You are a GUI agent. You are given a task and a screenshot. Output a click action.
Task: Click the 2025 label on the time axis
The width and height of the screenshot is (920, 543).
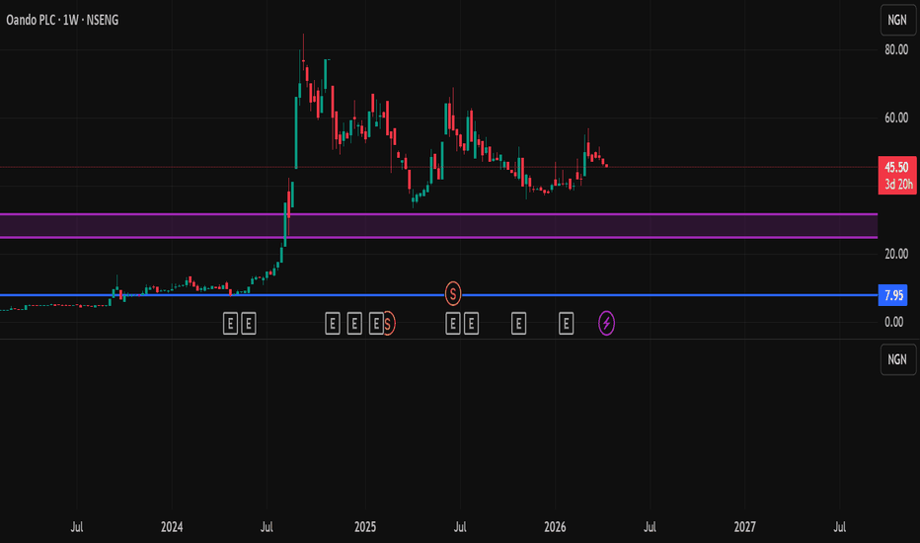365,527
